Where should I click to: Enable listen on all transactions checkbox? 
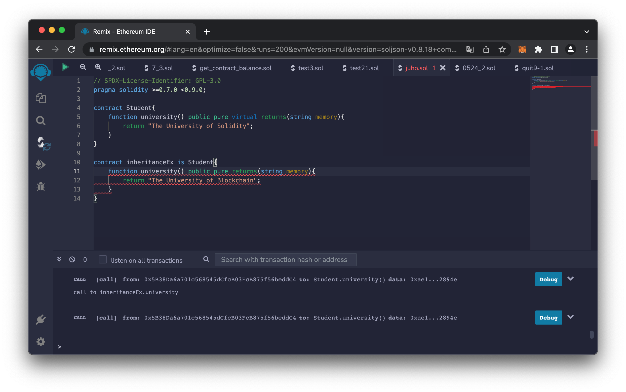(x=103, y=259)
